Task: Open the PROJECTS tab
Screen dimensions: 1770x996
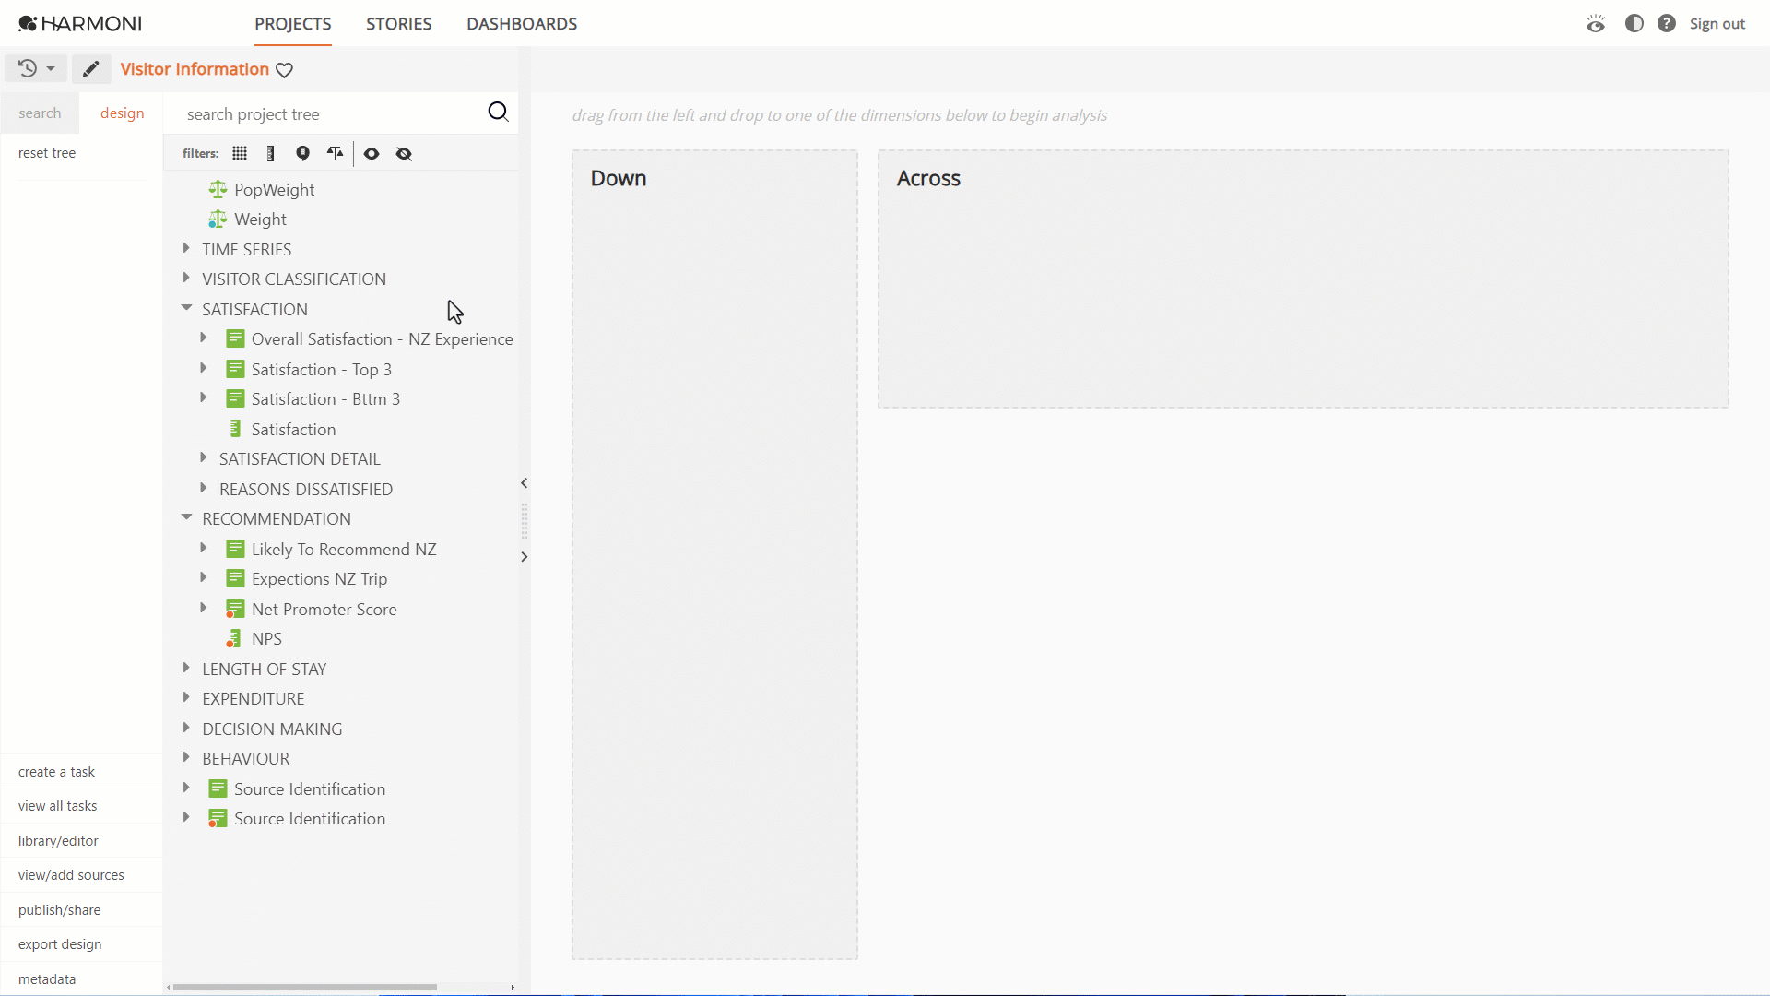Action: (293, 24)
